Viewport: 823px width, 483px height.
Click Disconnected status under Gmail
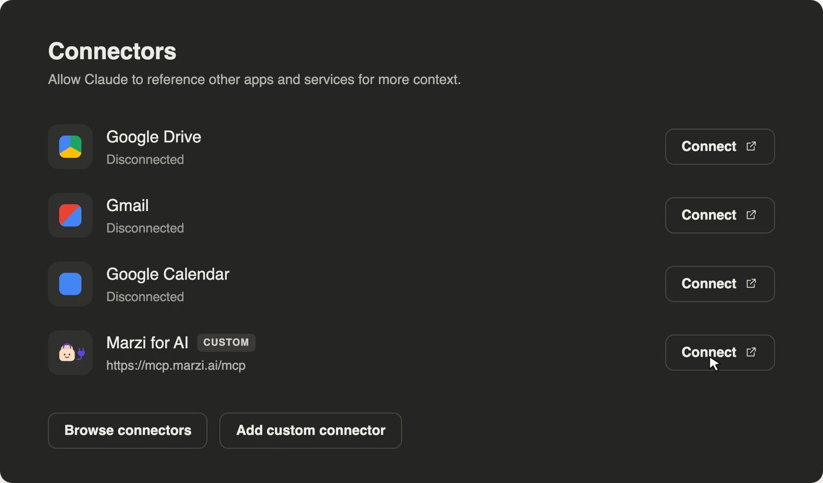[x=145, y=228]
